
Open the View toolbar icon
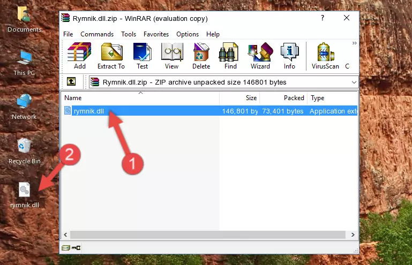coord(172,56)
